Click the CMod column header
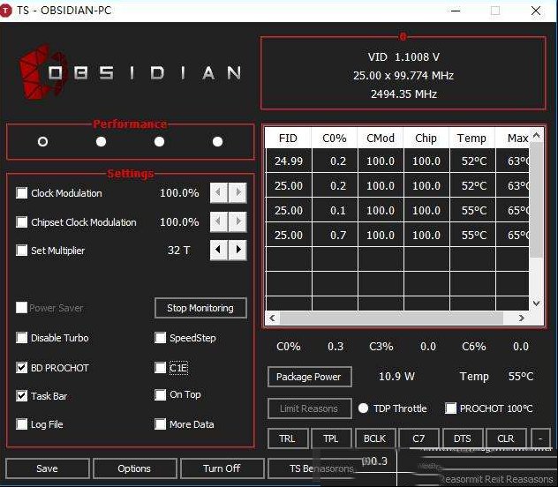This screenshot has height=487, width=558. (x=381, y=138)
